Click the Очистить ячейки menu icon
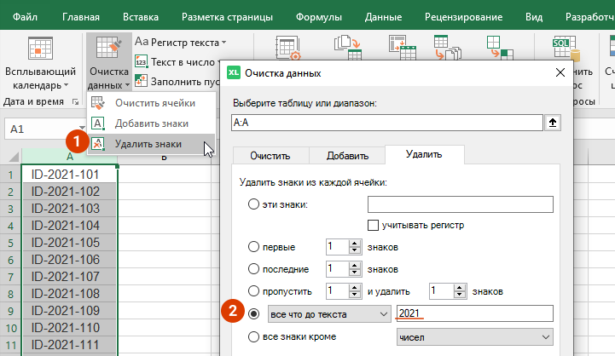The width and height of the screenshot is (615, 356). pyautogui.click(x=99, y=103)
